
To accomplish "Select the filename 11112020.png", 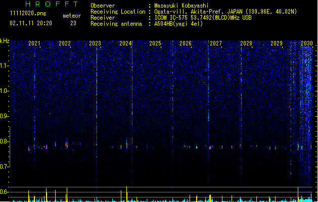I will [28, 13].
